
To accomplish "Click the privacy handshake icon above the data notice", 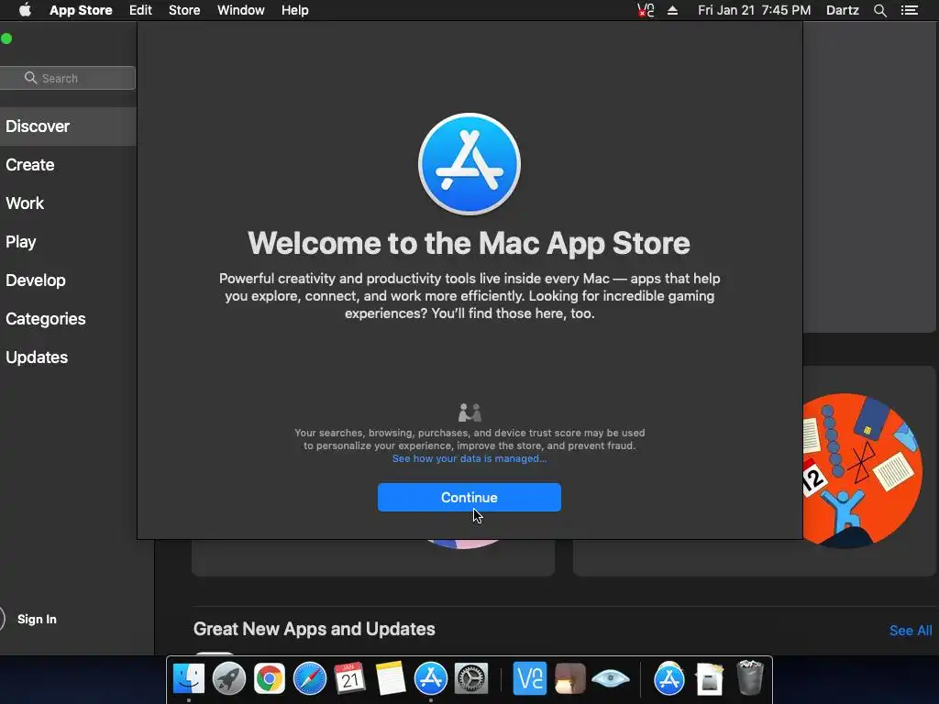I will [x=469, y=412].
